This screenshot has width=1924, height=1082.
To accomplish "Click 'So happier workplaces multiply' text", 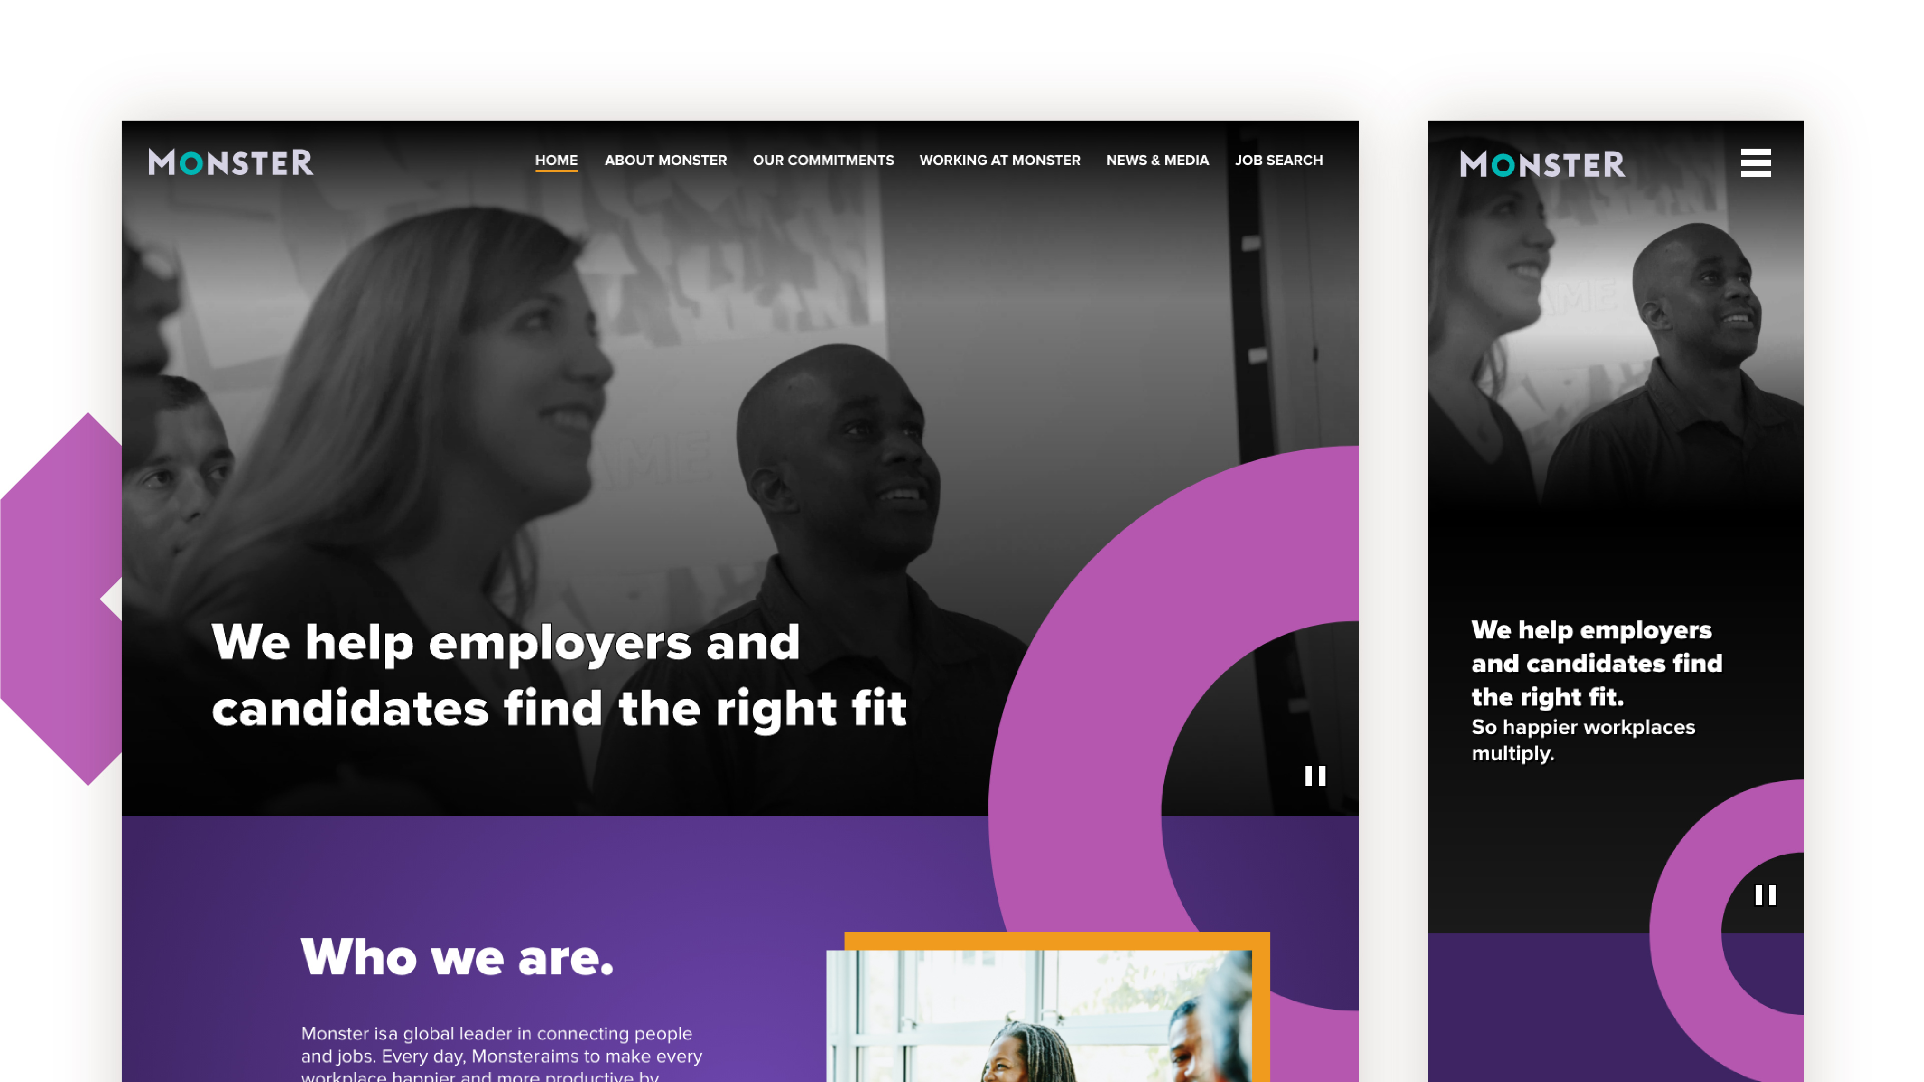I will pyautogui.click(x=1583, y=739).
